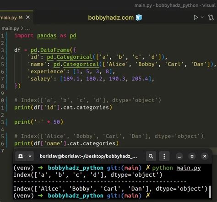Click the terminal title borislav@borislav path
217x202 pixels.
(x=88, y=156)
